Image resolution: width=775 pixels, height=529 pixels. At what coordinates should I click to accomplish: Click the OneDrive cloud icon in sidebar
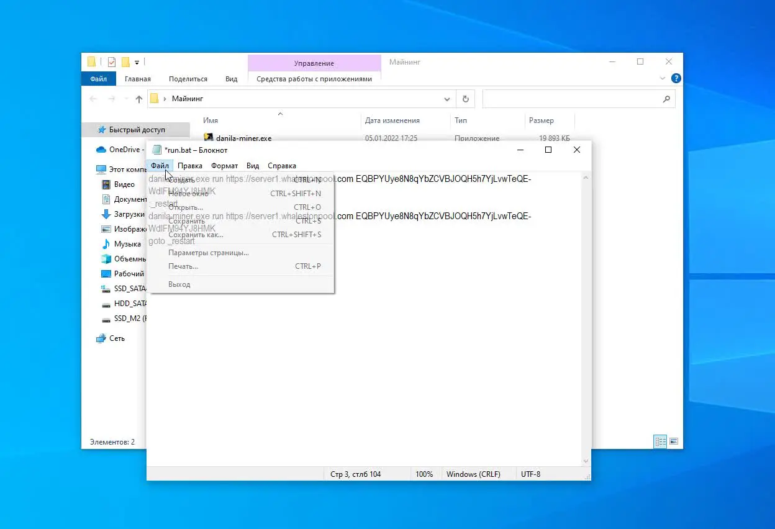tap(101, 150)
